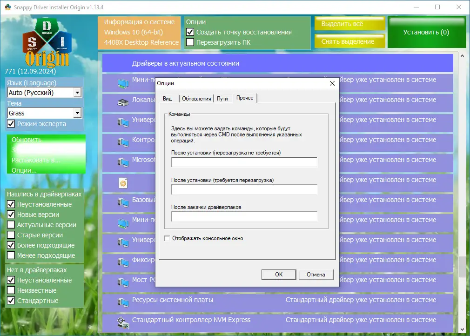470x336 pixels.
Task: Click the 771 (12.09.2024) version text
Action: pyautogui.click(x=30, y=71)
